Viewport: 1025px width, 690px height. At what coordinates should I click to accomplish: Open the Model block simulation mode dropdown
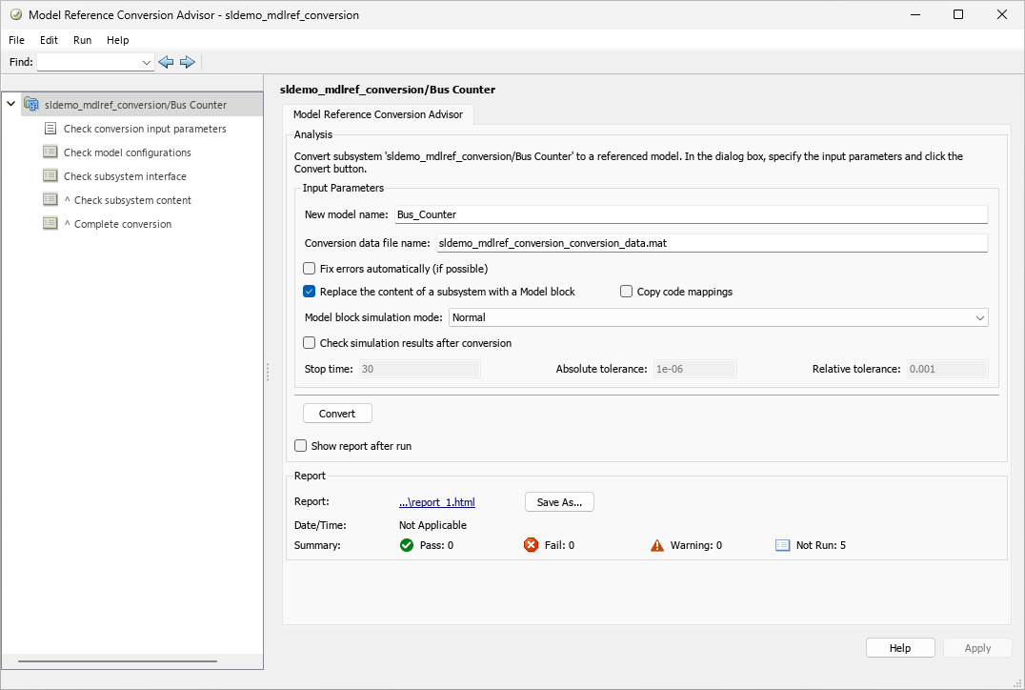pyautogui.click(x=982, y=316)
